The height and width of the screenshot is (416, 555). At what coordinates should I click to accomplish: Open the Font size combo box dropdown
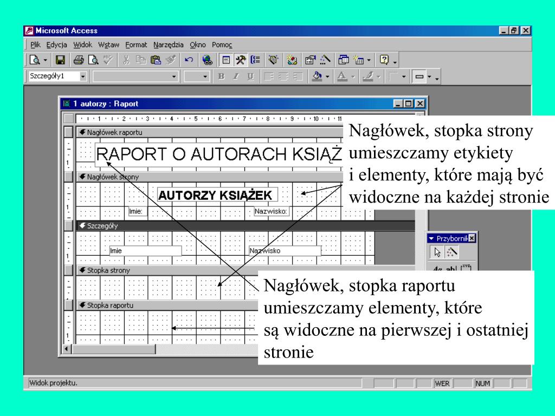coord(205,76)
